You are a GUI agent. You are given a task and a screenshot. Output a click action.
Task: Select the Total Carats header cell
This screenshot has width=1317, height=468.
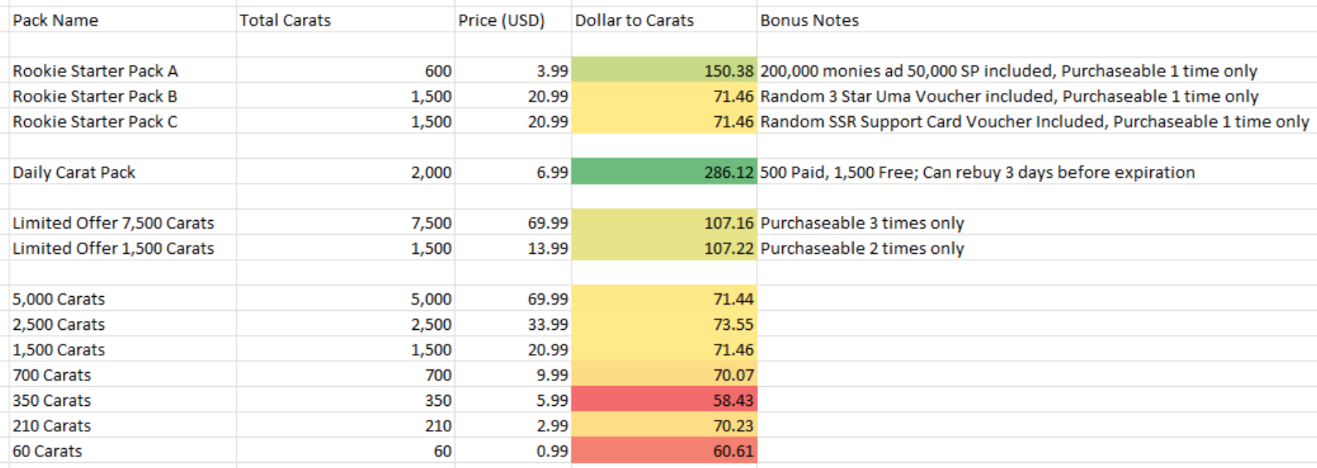pos(345,20)
